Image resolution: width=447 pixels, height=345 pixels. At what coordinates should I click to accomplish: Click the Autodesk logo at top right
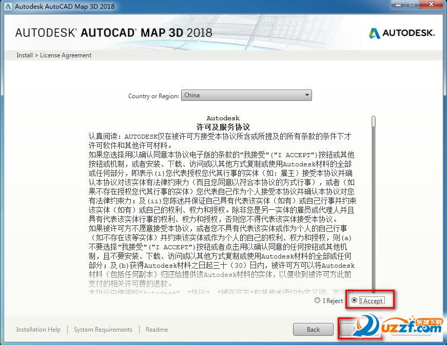pyautogui.click(x=402, y=33)
